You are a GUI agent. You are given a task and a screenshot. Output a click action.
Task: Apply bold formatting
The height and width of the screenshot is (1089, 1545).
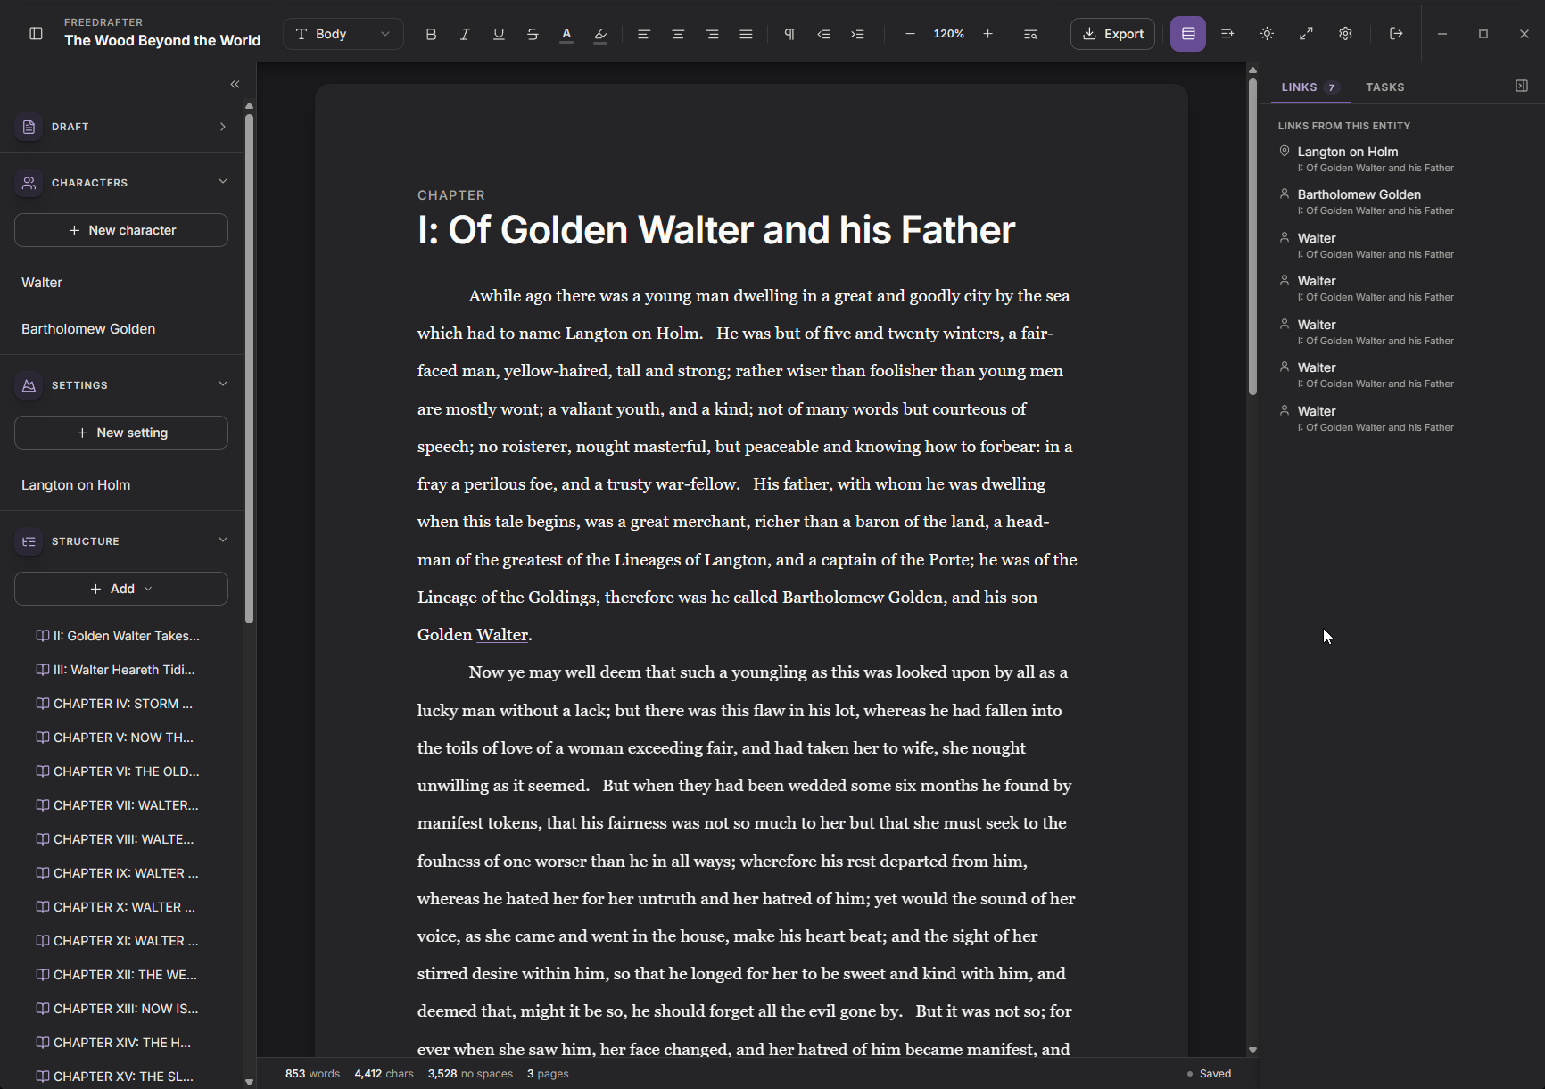click(431, 34)
